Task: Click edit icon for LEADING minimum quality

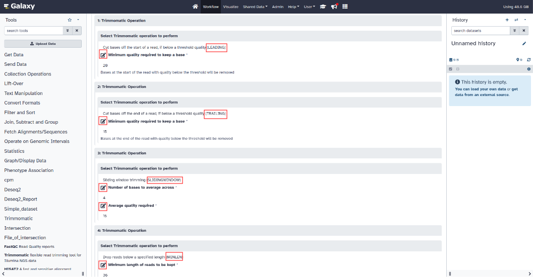Action: coord(103,55)
